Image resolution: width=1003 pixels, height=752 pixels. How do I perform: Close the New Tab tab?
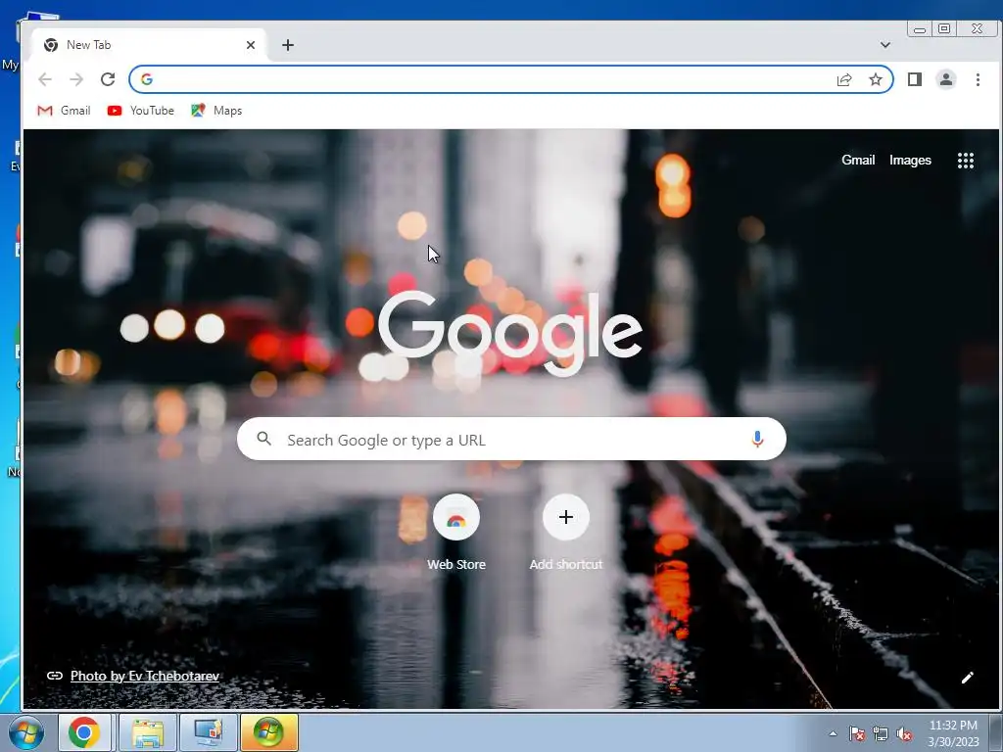tap(251, 45)
